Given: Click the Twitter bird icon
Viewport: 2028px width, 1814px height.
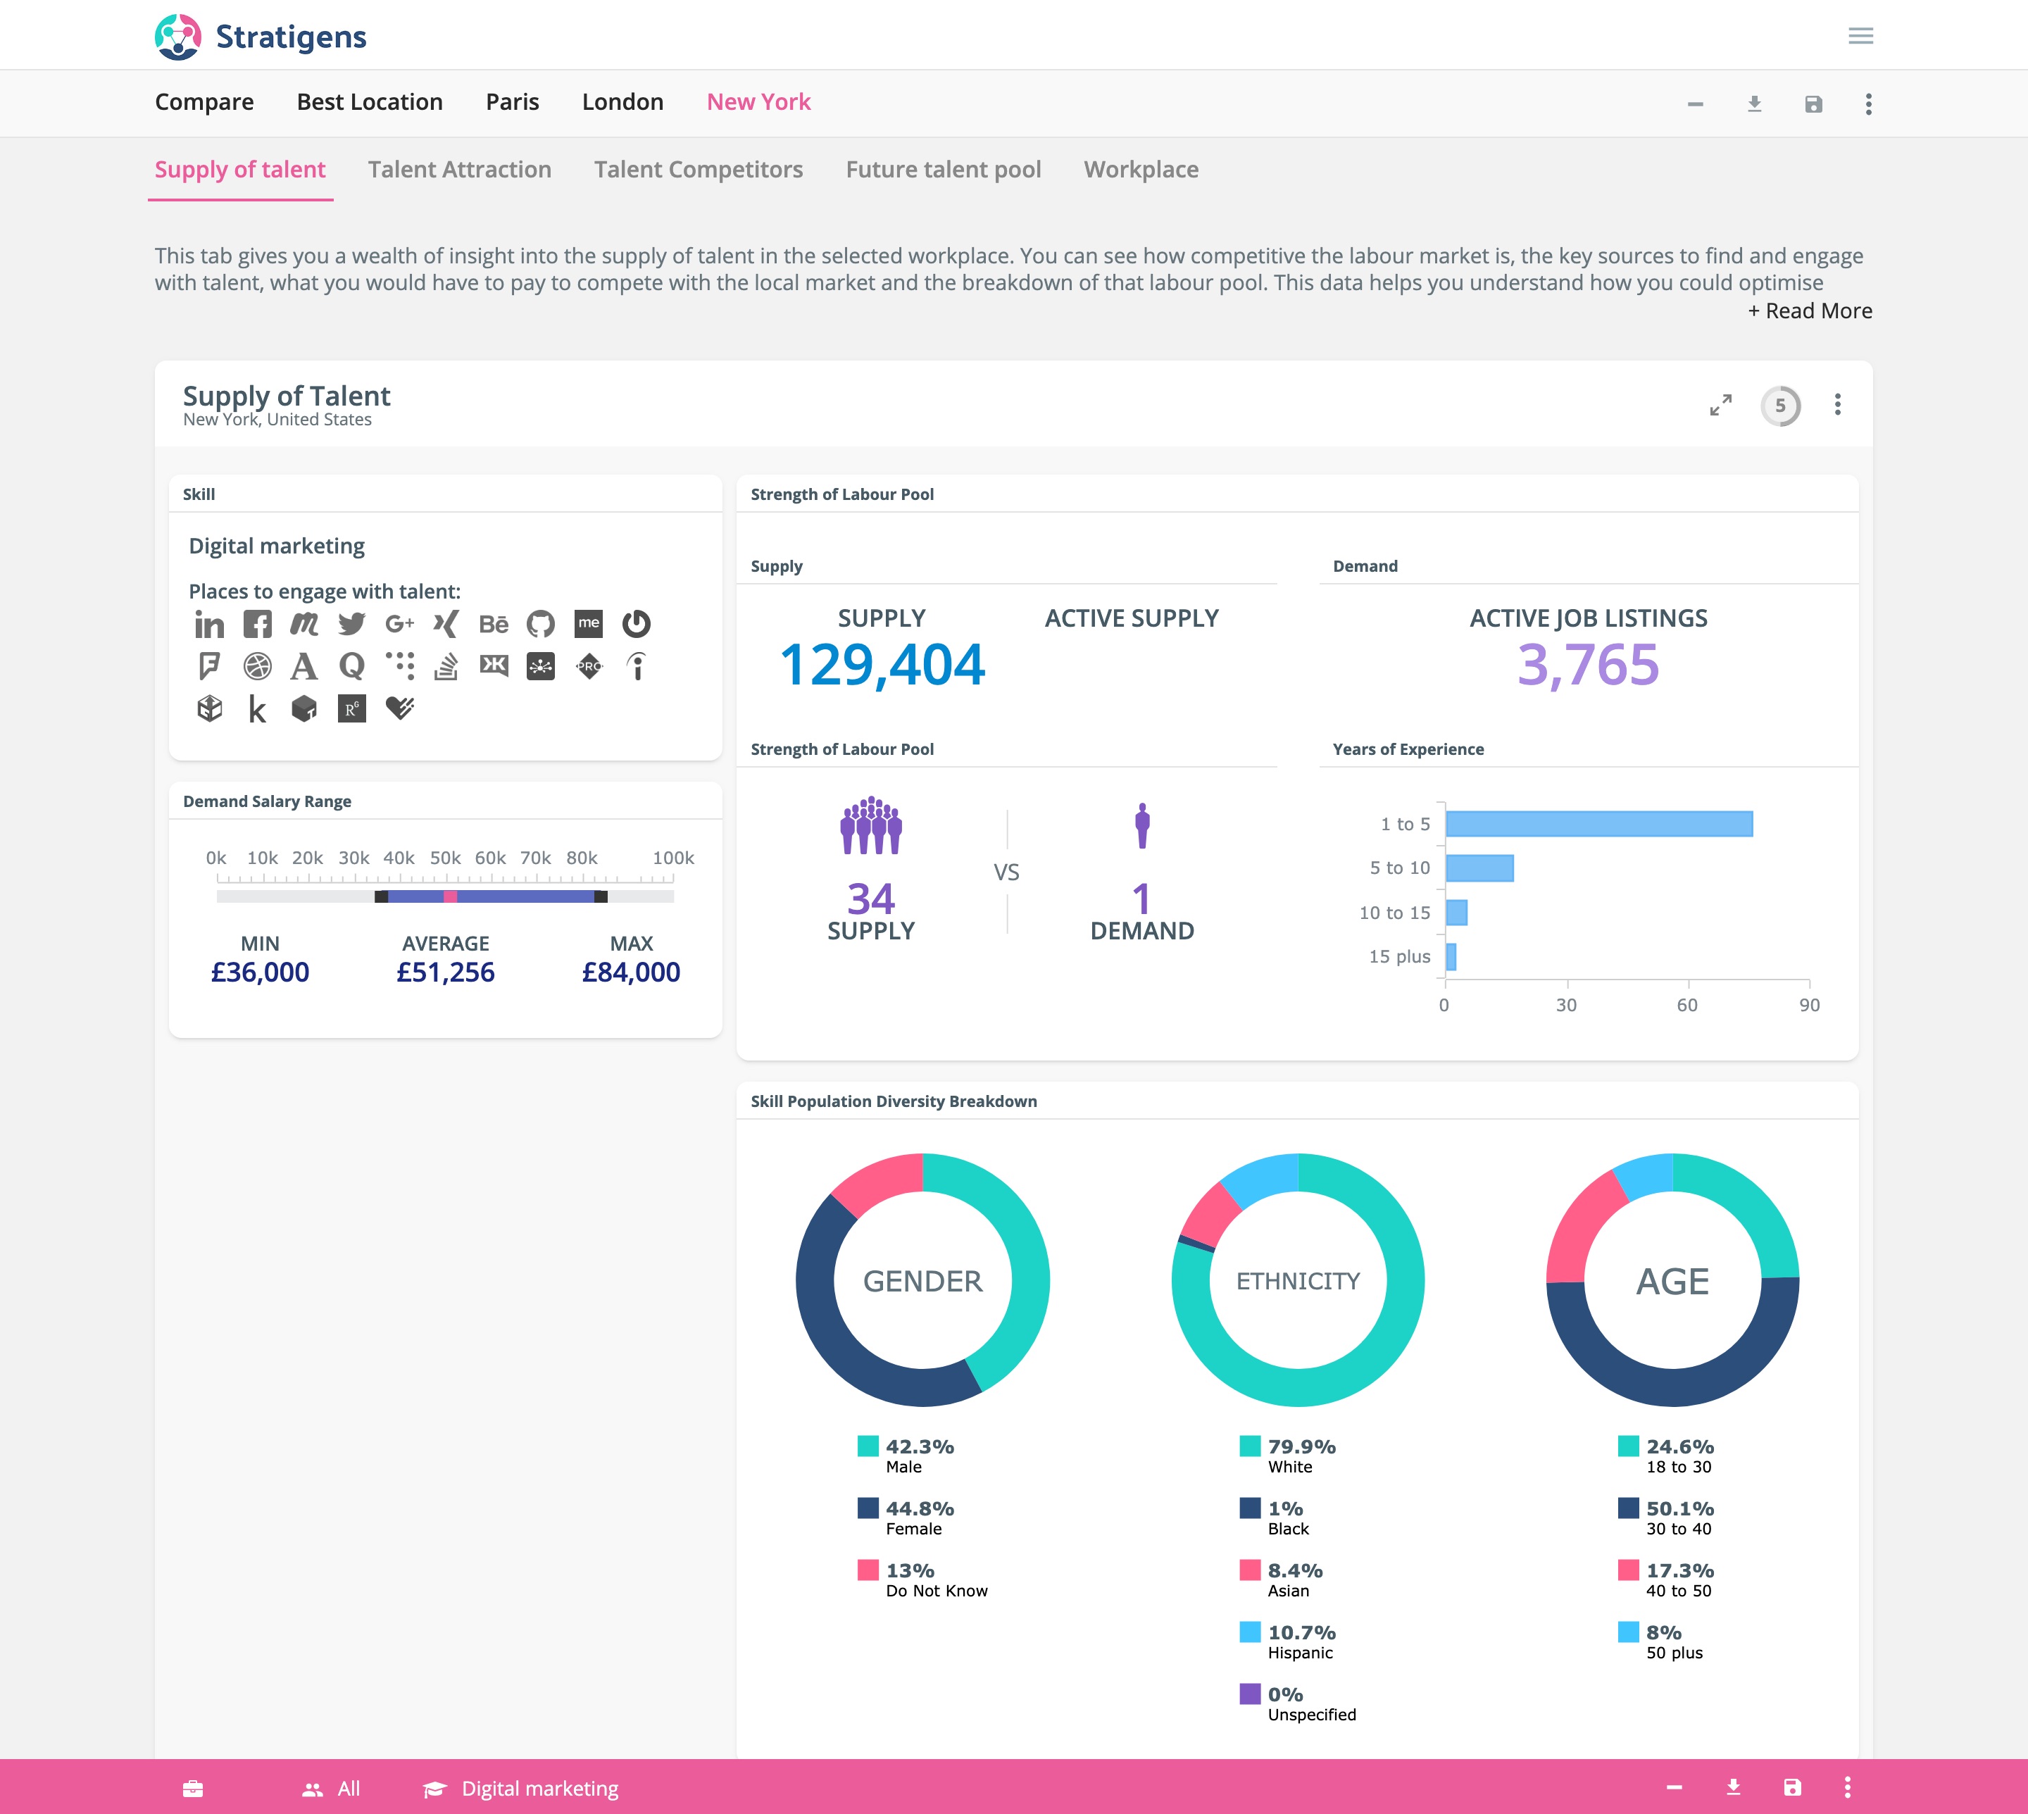Looking at the screenshot, I should 352,625.
